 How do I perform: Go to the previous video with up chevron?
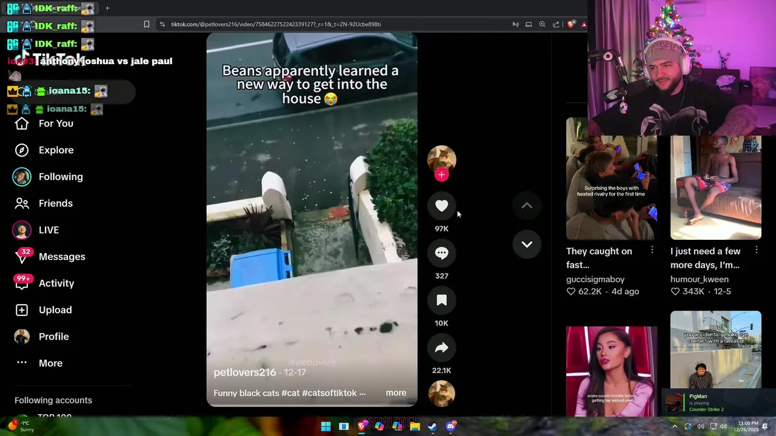click(x=527, y=206)
